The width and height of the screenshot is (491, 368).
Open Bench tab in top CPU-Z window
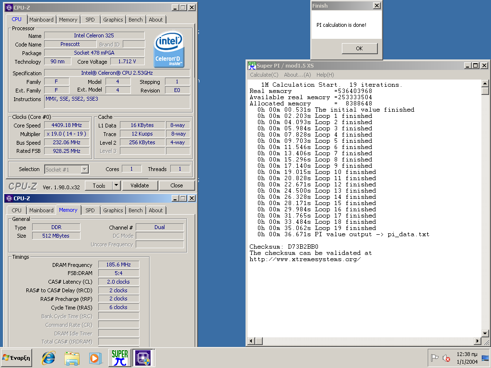click(136, 19)
